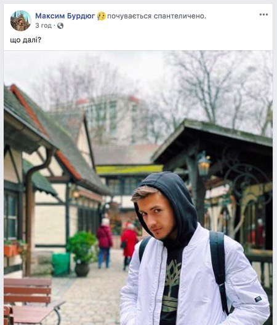277x325 pixels.
Task: Click the '3 год' timestamp link
Action: 44,25
